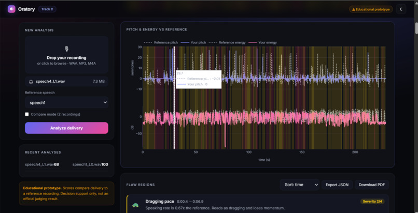This screenshot has width=418, height=213.
Task: Open recent analysis speech1_L0.wav
Action: click(90, 164)
